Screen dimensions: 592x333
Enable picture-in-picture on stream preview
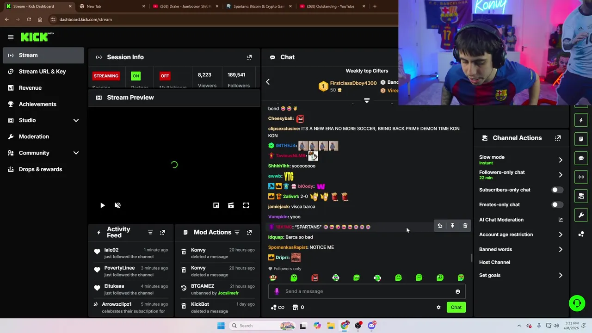coord(216,205)
